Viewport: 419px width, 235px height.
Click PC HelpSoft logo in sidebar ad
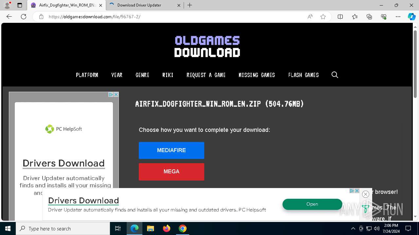[x=64, y=129]
